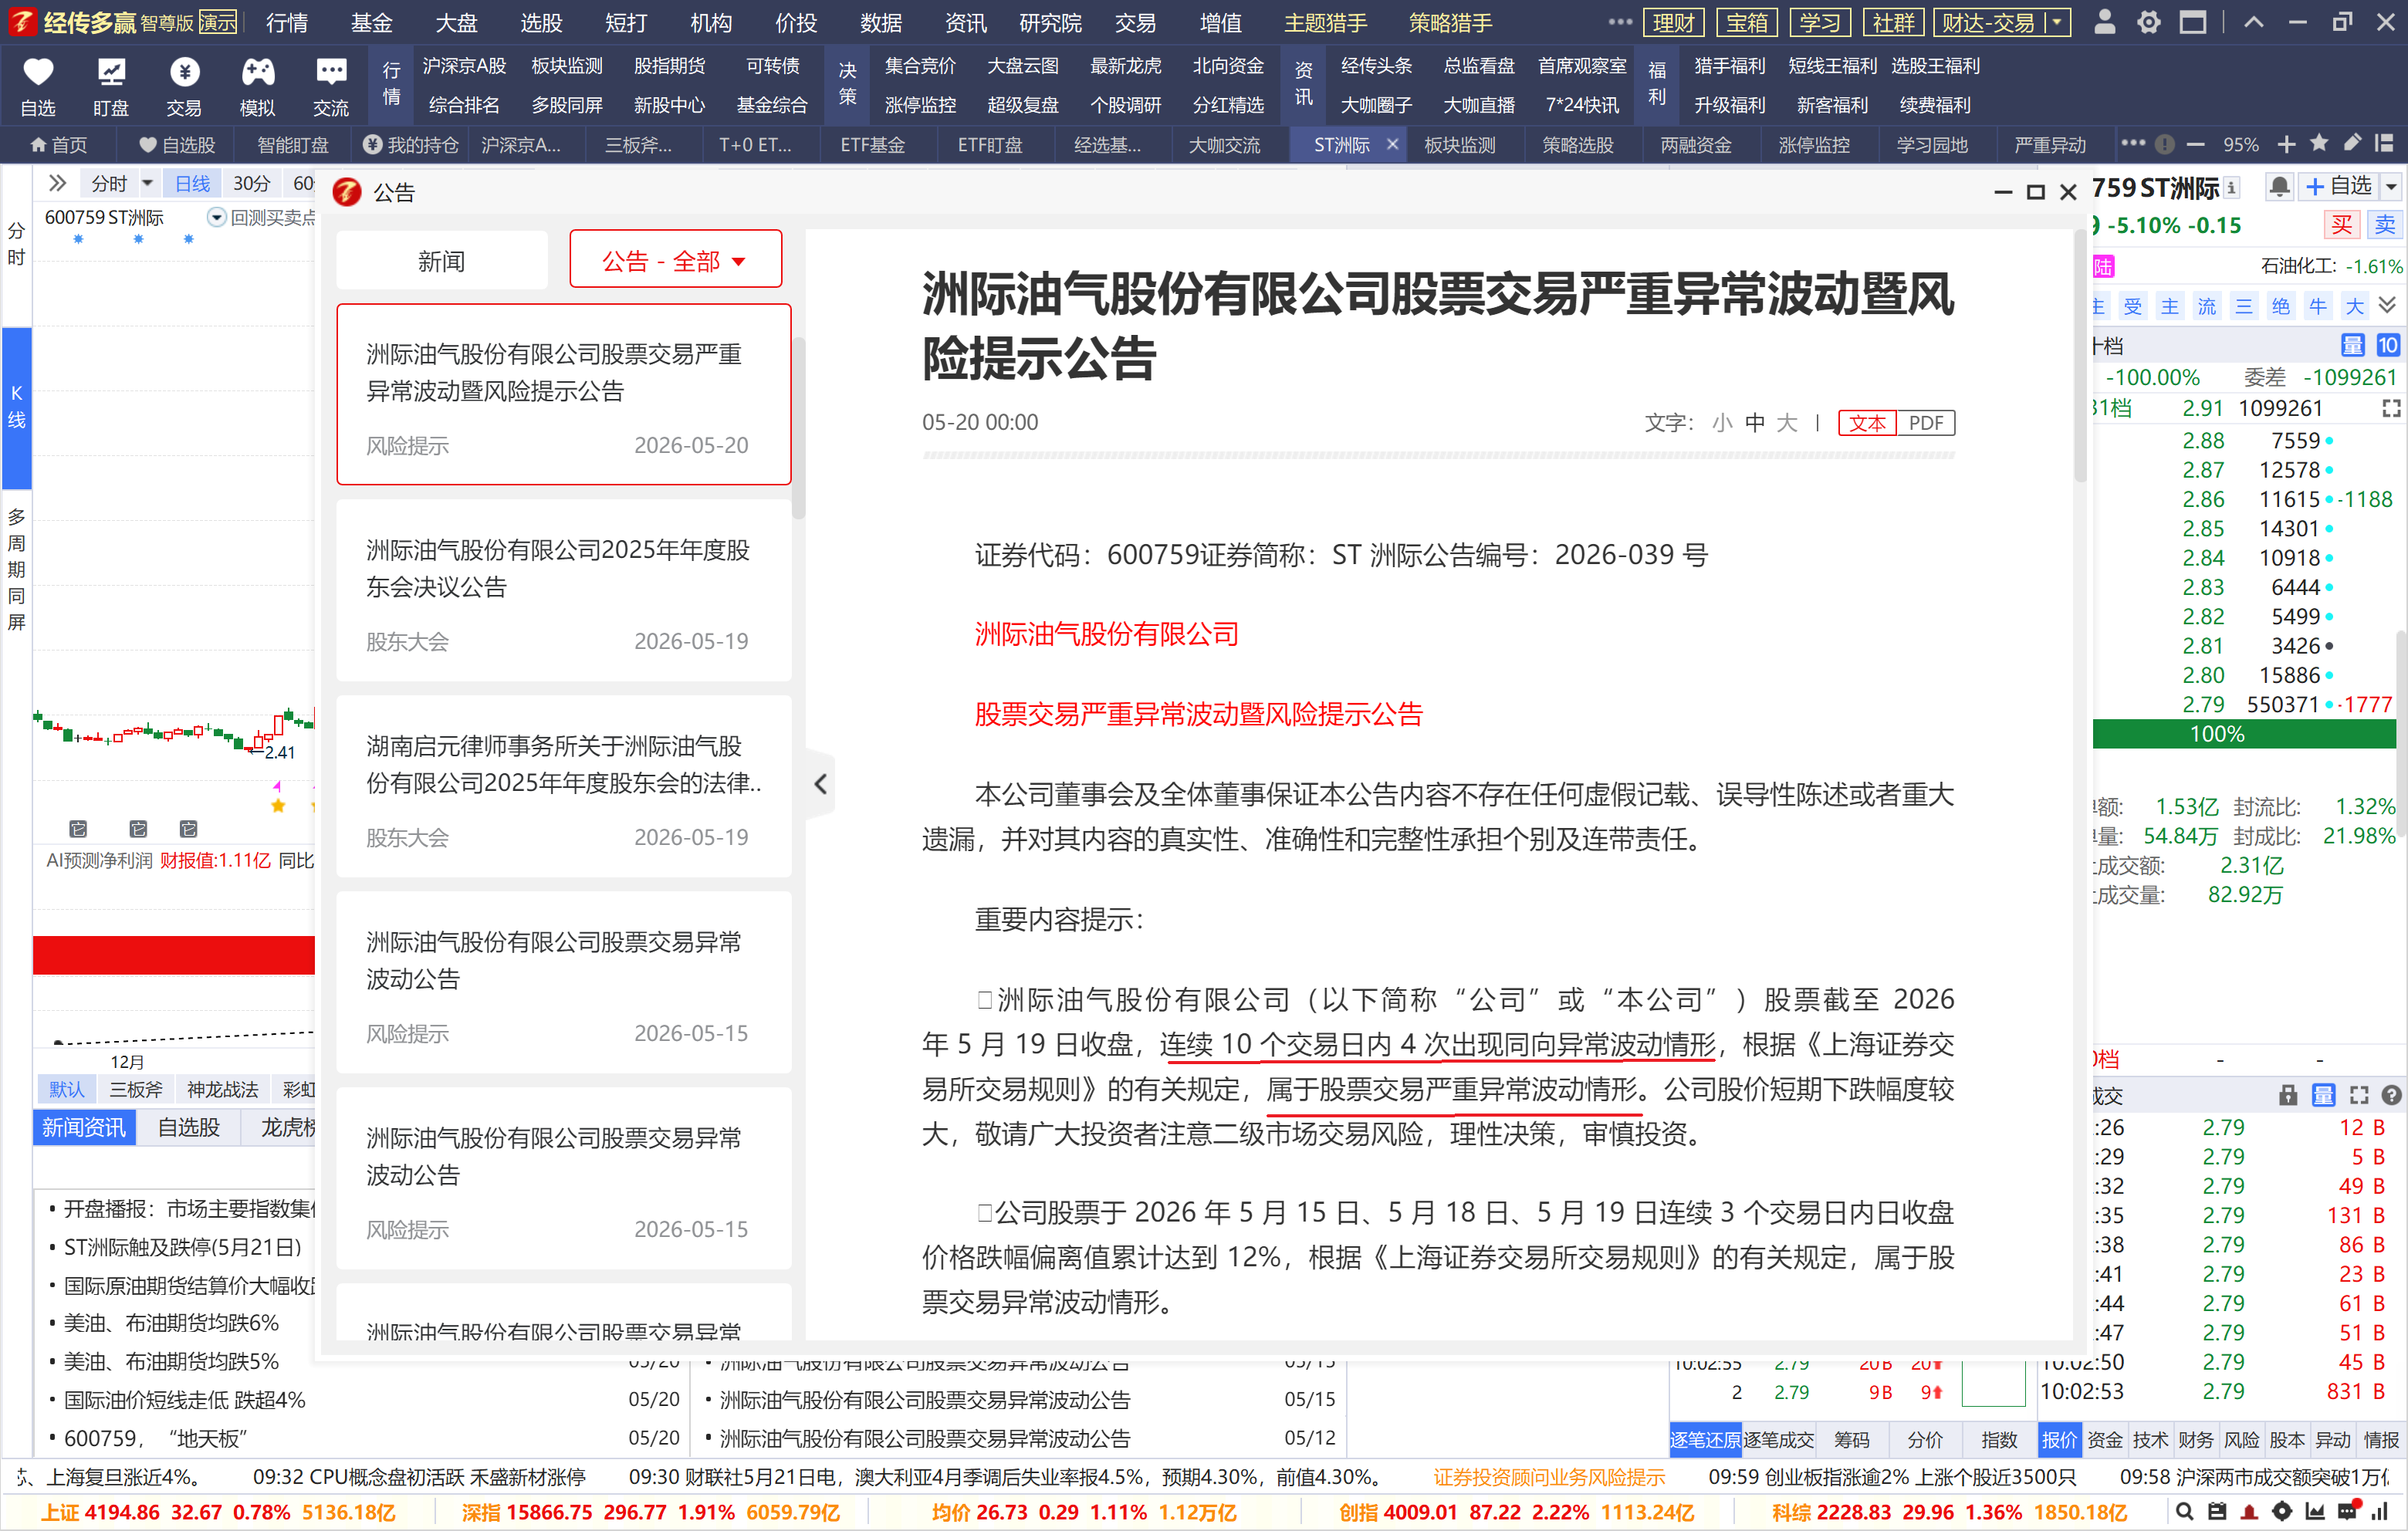Click the pencil edit icon in tab bar
Screen dimensions: 2408x1531
(x=2353, y=143)
